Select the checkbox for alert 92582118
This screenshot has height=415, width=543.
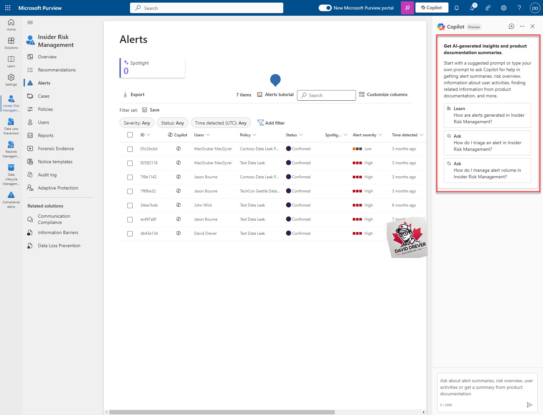pyautogui.click(x=130, y=163)
